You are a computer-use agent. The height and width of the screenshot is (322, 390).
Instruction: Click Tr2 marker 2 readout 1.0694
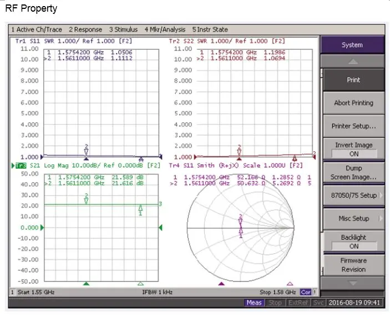[275, 58]
